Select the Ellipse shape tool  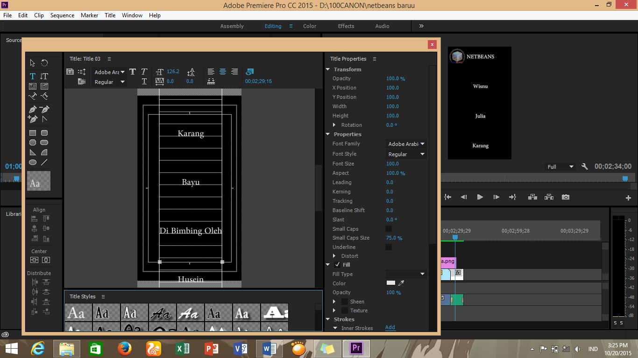[32, 162]
